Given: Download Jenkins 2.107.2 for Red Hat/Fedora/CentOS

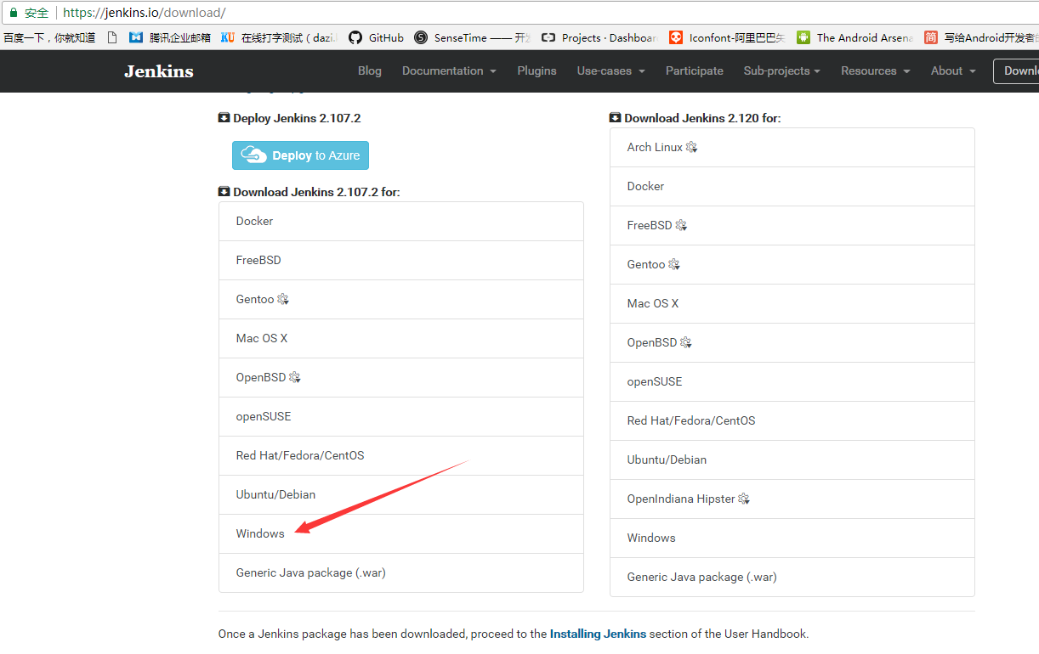Looking at the screenshot, I should [401, 455].
